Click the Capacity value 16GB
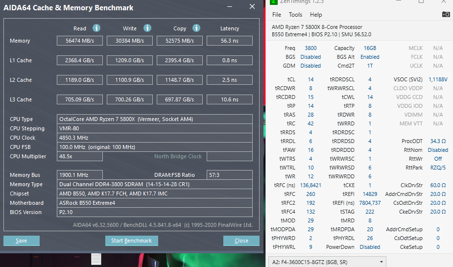Viewport: 453px width, 267px height. coord(370,48)
